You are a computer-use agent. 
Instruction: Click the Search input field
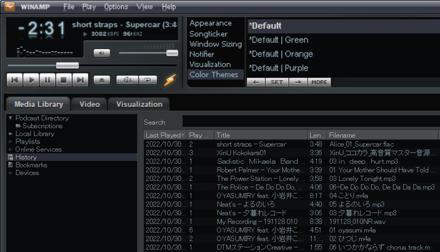311,122
